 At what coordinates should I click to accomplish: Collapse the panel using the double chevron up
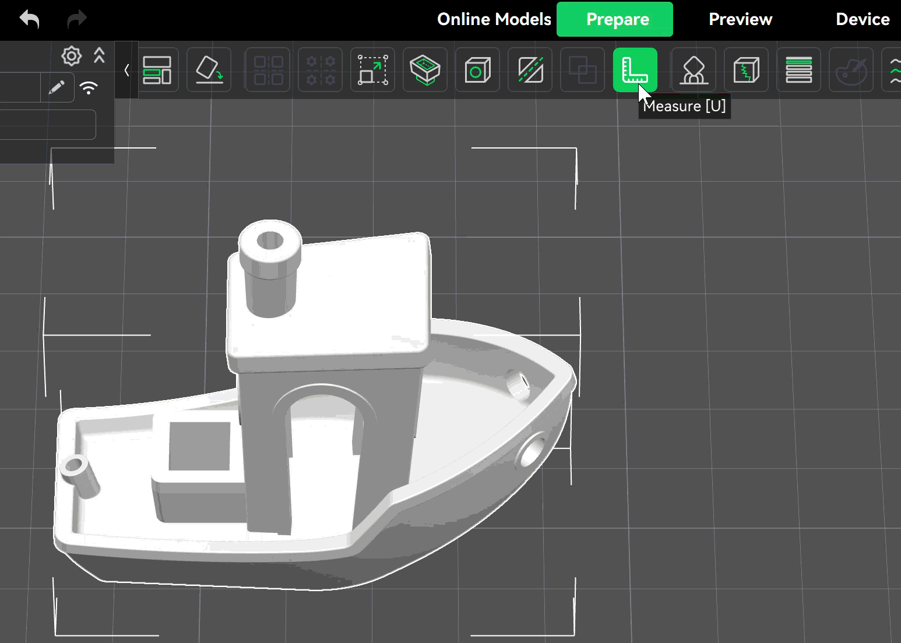pos(100,55)
